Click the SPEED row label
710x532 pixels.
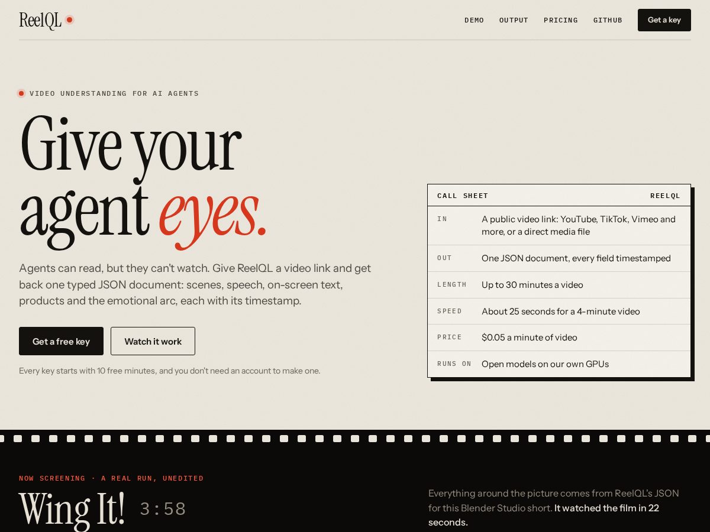[x=450, y=311]
